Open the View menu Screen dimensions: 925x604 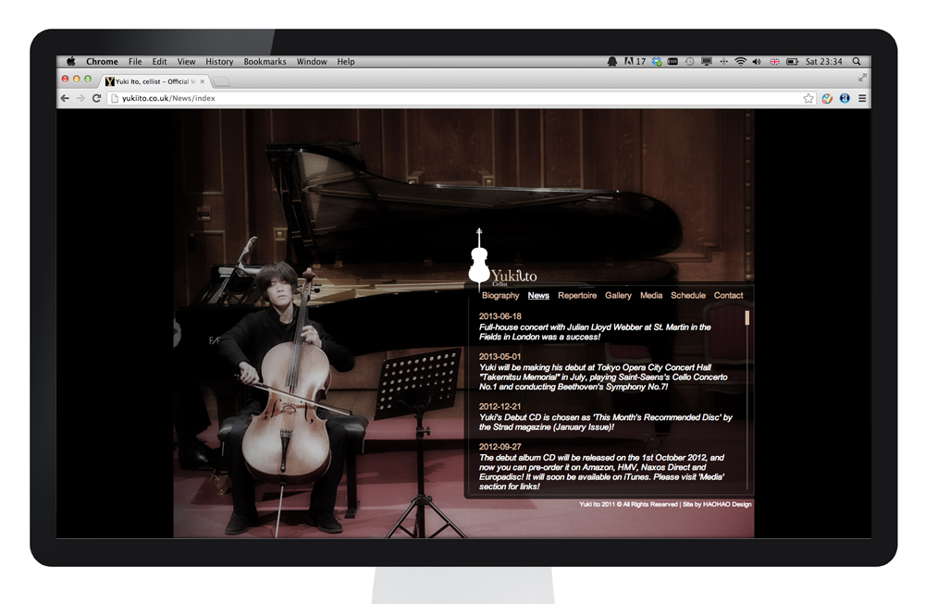(186, 61)
